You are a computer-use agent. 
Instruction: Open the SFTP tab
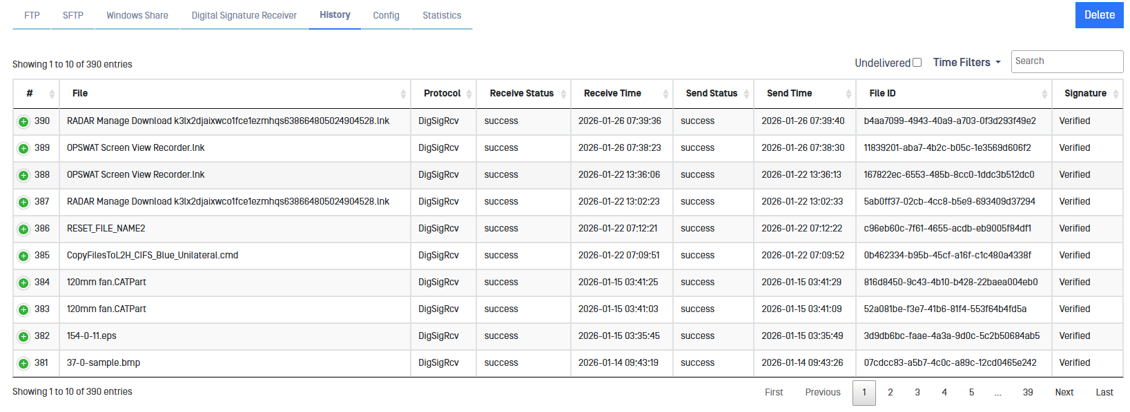[x=73, y=15]
